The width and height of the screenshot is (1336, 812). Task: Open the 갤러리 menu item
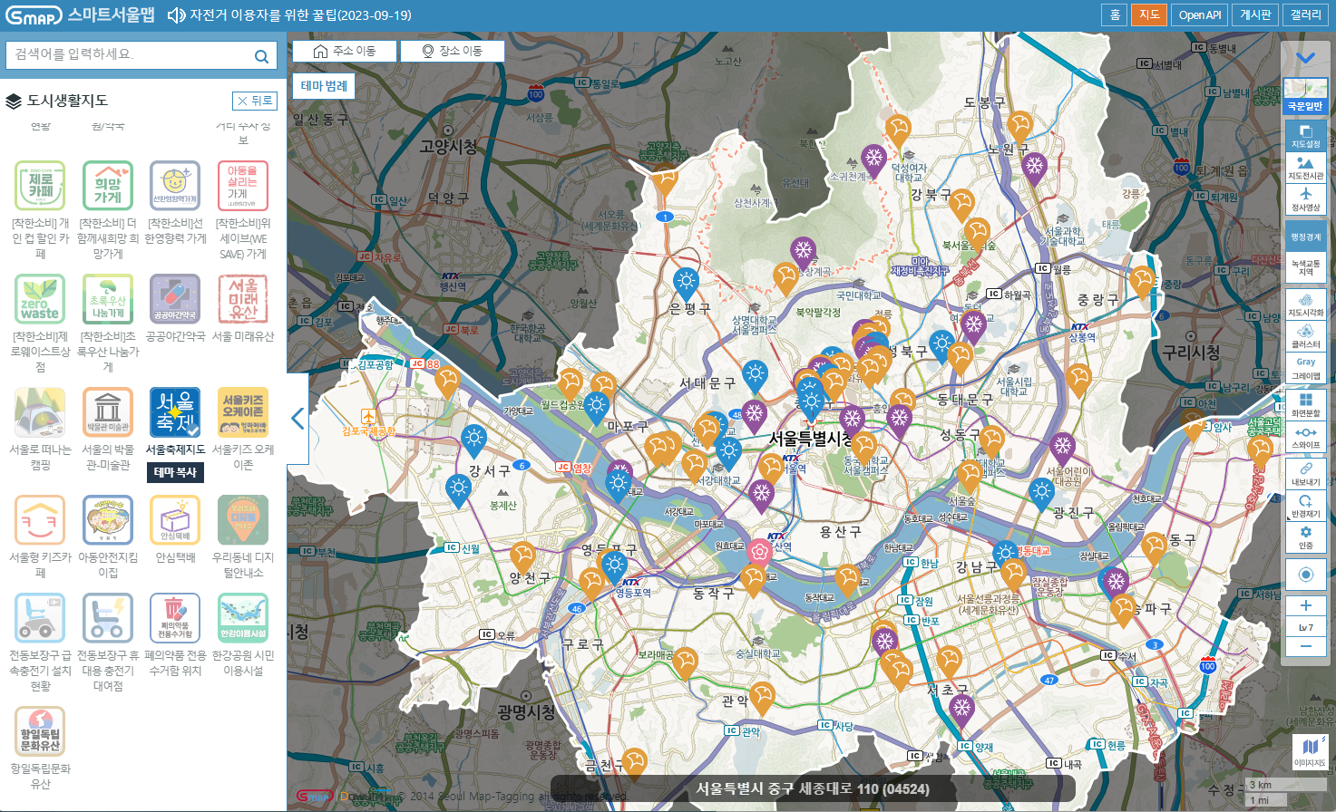point(1306,14)
